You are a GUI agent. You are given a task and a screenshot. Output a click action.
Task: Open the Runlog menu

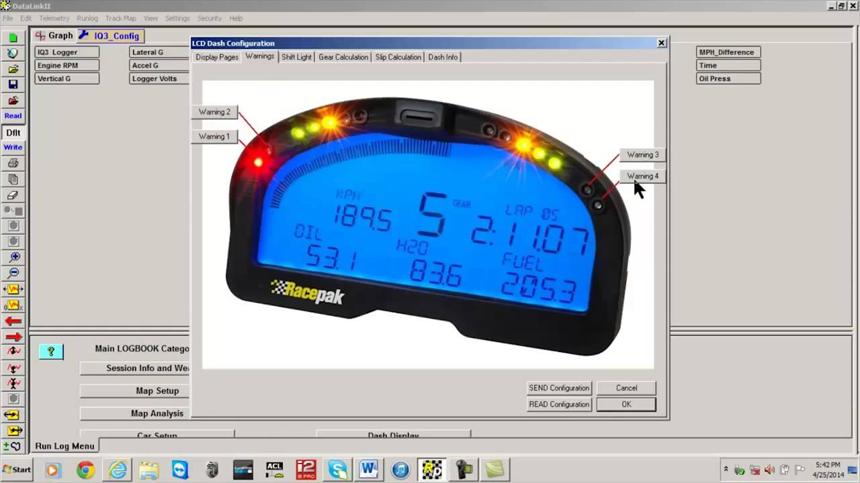coord(87,18)
